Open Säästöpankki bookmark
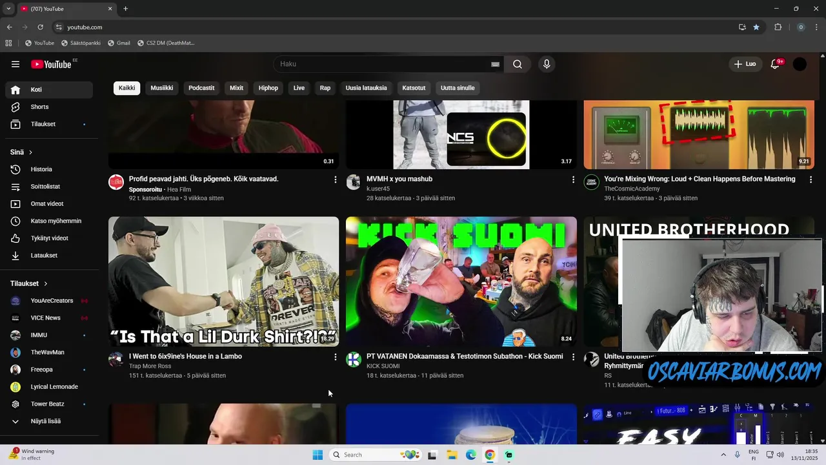This screenshot has height=465, width=826. (81, 43)
